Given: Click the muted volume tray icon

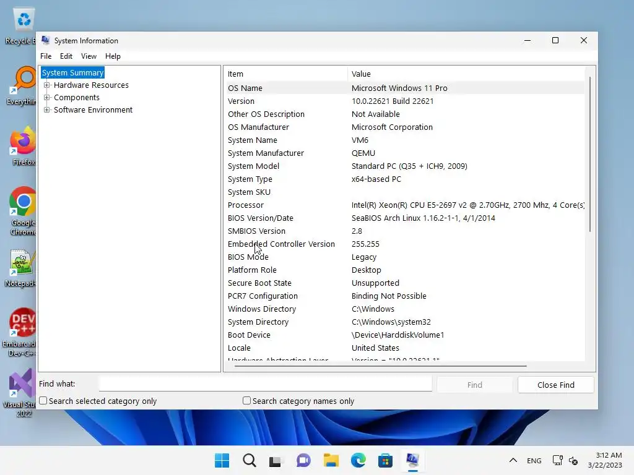Looking at the screenshot, I should (573, 460).
